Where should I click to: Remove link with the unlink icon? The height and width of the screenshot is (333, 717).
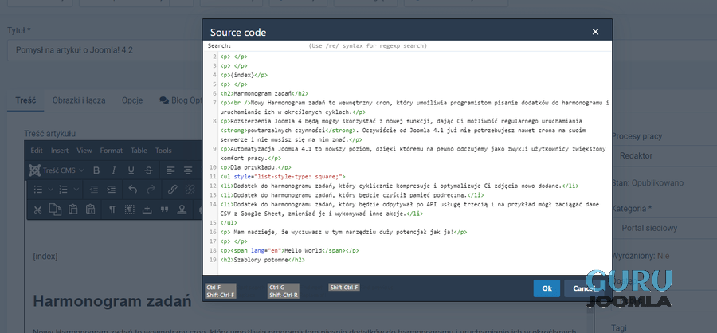190,190
